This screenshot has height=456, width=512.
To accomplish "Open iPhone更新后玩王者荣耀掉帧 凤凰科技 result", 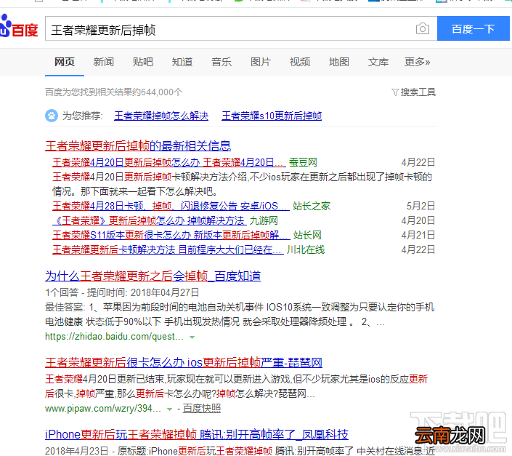I will click(197, 434).
